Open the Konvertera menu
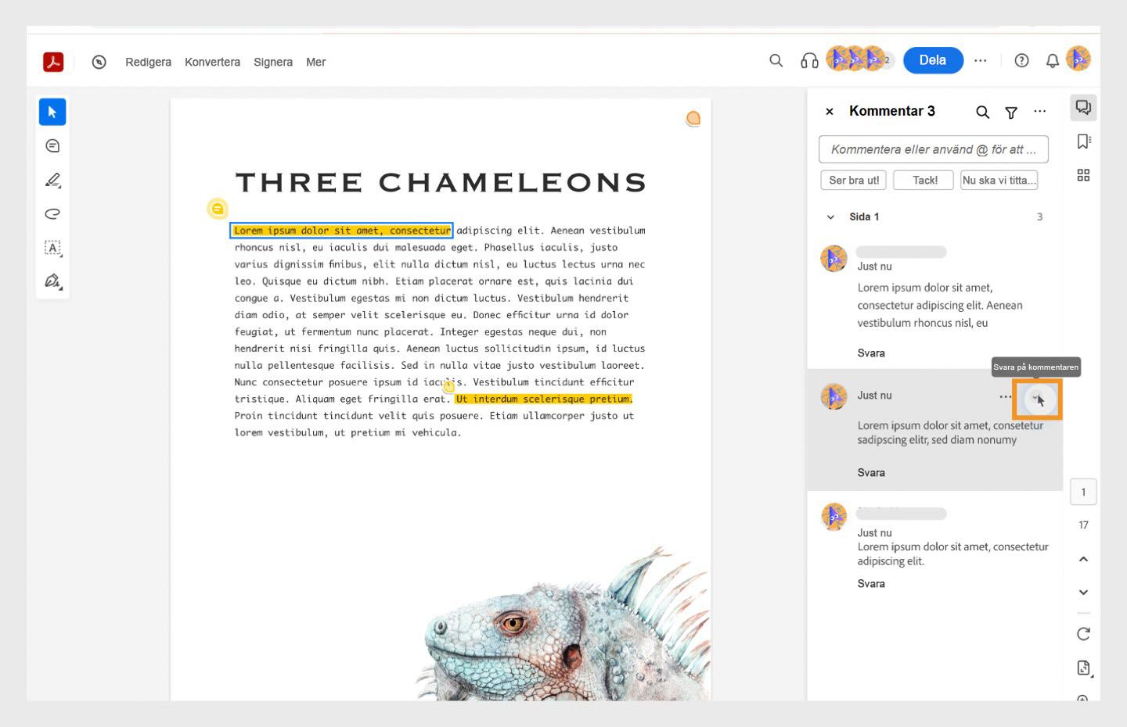This screenshot has width=1127, height=727. 212,62
